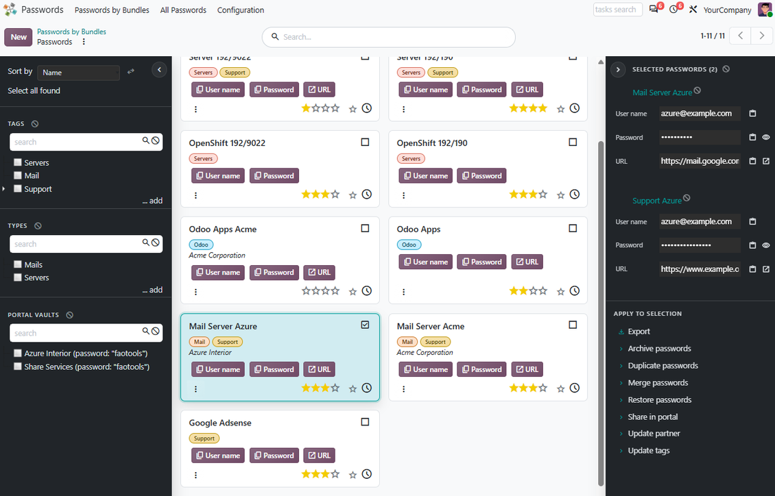Mark Mail Server Azure card as favorite
This screenshot has width=775, height=496.
pos(353,388)
